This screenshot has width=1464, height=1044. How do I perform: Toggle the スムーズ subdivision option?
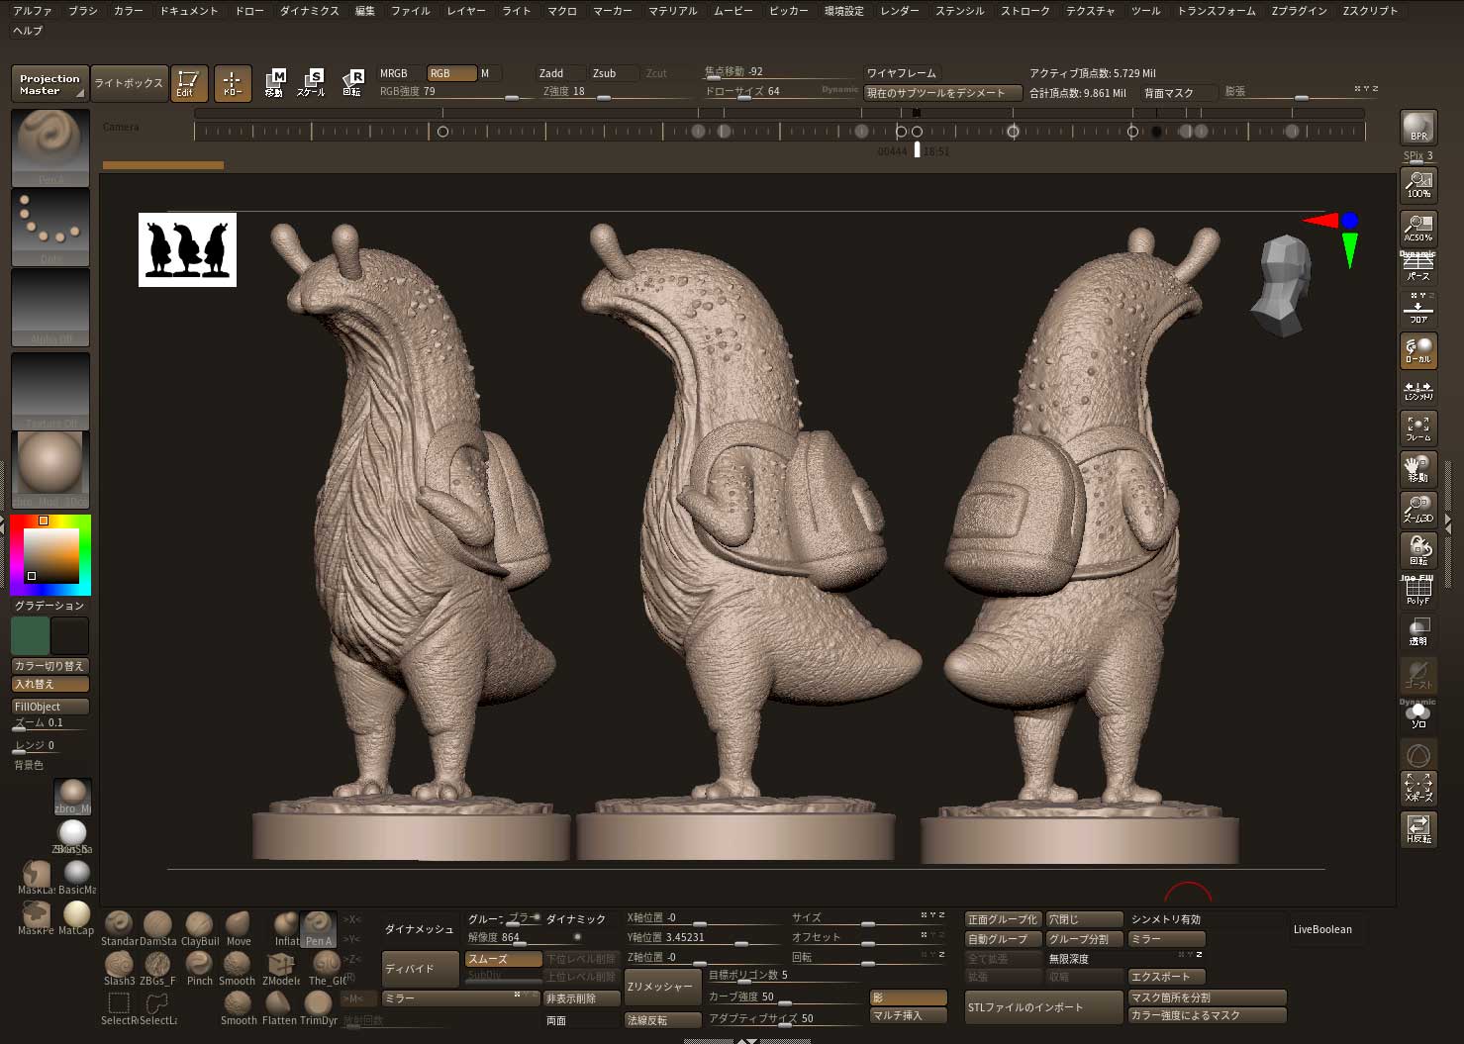503,959
